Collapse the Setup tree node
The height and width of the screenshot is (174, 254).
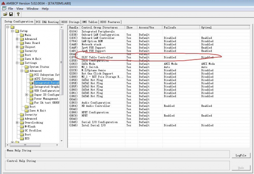pos(12,31)
